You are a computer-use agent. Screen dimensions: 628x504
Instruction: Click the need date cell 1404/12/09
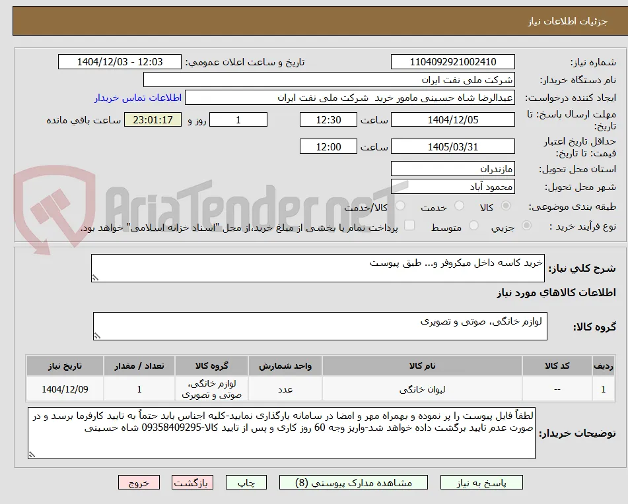click(x=65, y=389)
